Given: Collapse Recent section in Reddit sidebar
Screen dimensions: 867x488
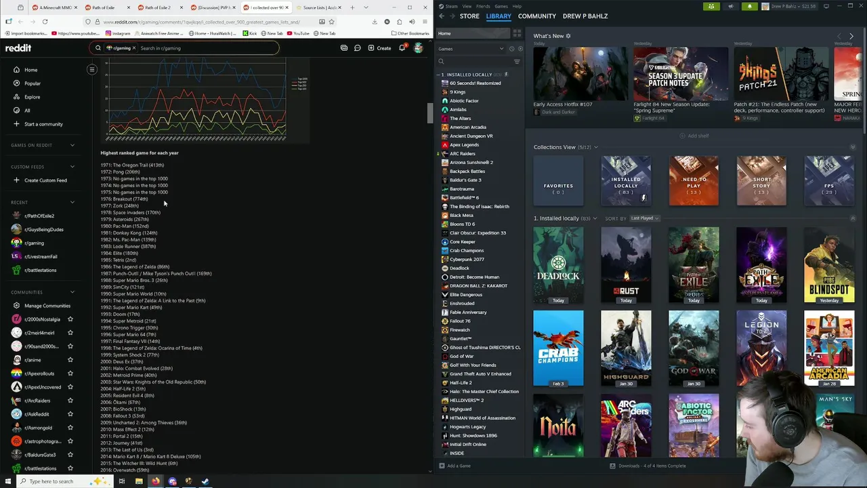Looking at the screenshot, I should coord(72,202).
